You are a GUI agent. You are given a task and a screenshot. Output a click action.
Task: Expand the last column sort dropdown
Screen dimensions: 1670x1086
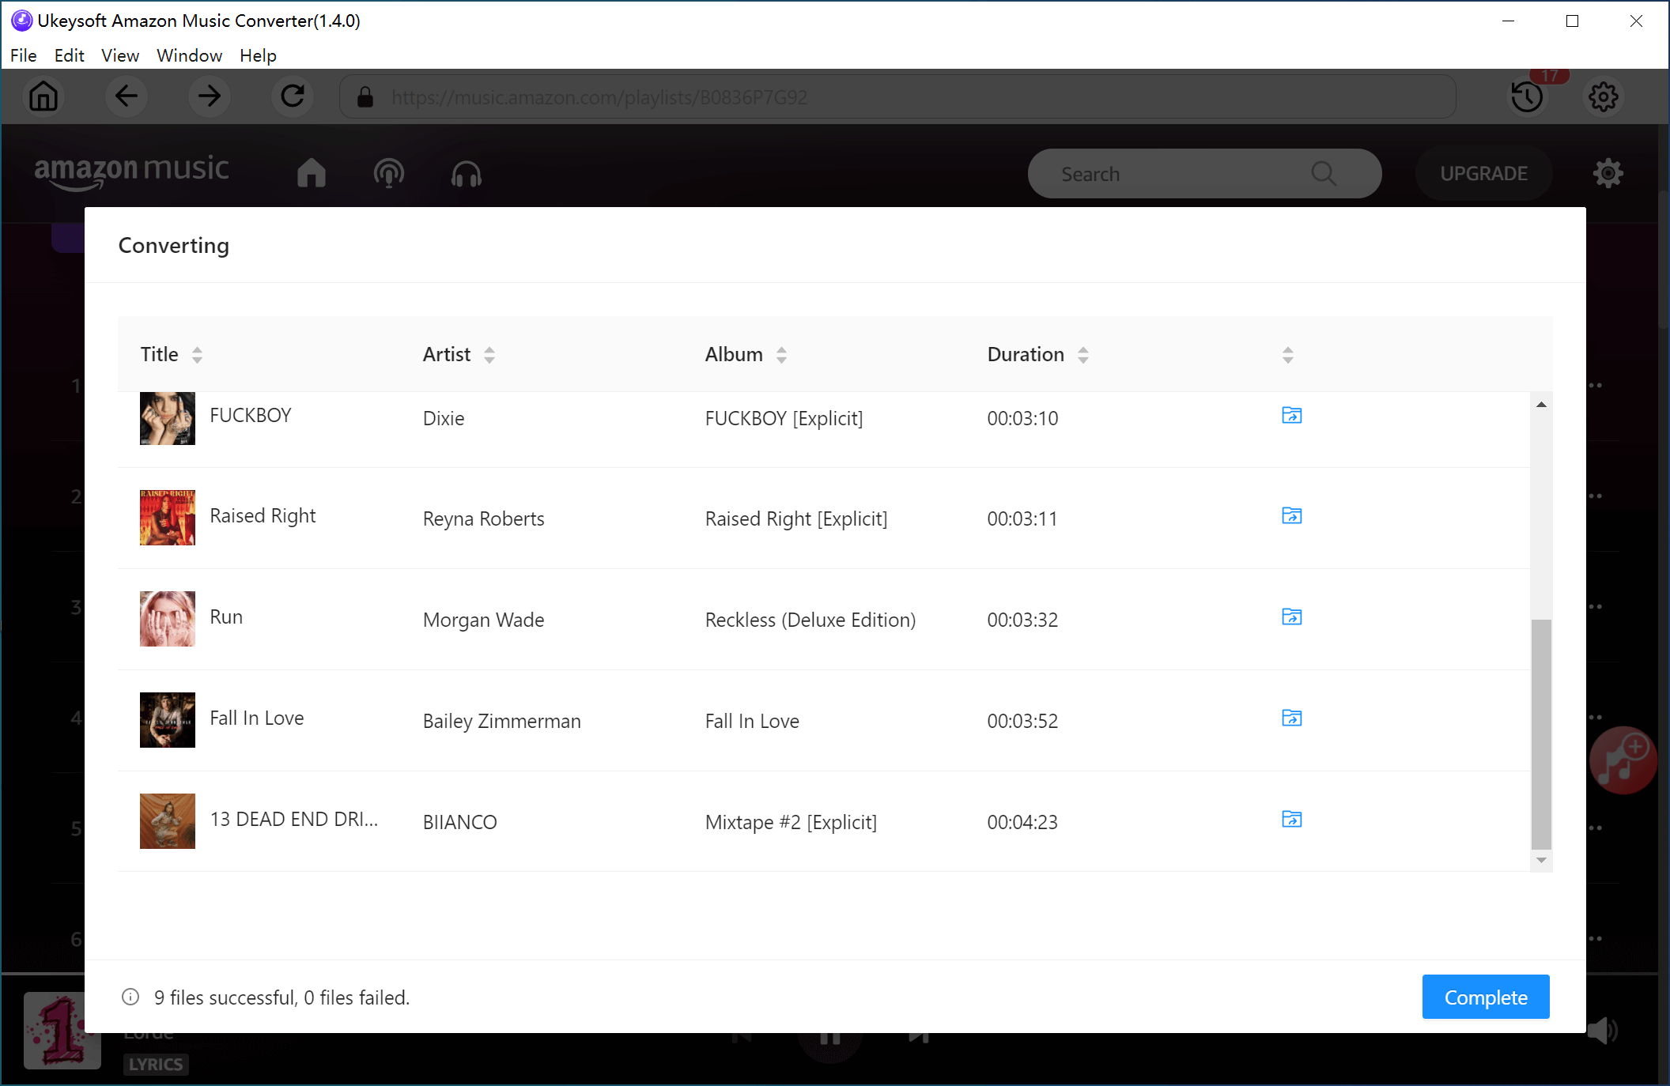pos(1288,354)
